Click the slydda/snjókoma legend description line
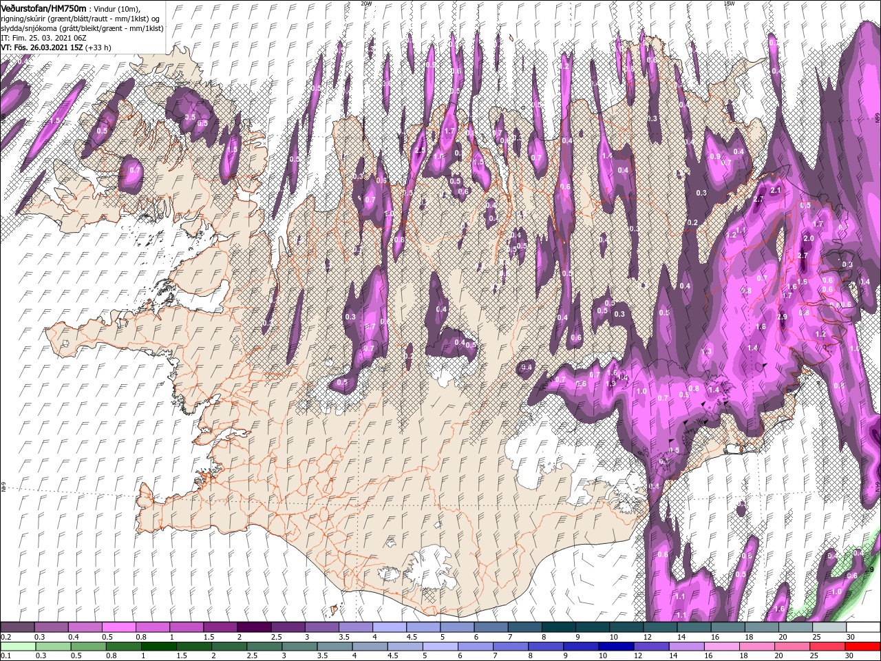The image size is (881, 661). 81,28
